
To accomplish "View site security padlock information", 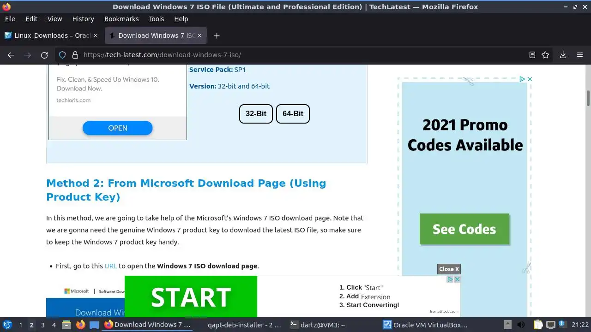I will coord(75,55).
